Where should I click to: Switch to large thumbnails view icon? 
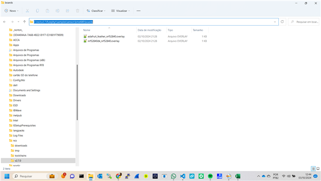[318, 169]
